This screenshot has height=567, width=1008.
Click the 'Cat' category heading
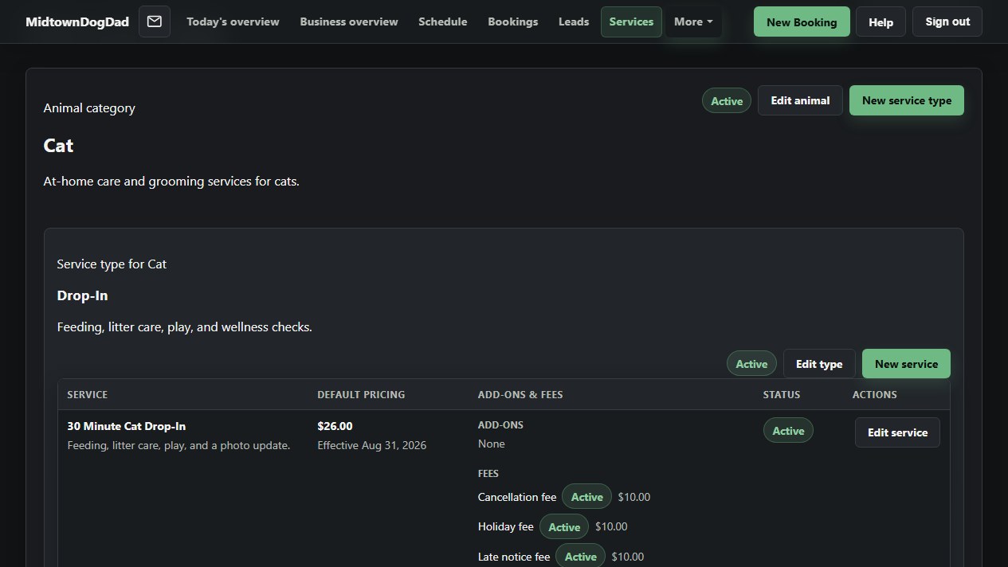point(58,146)
